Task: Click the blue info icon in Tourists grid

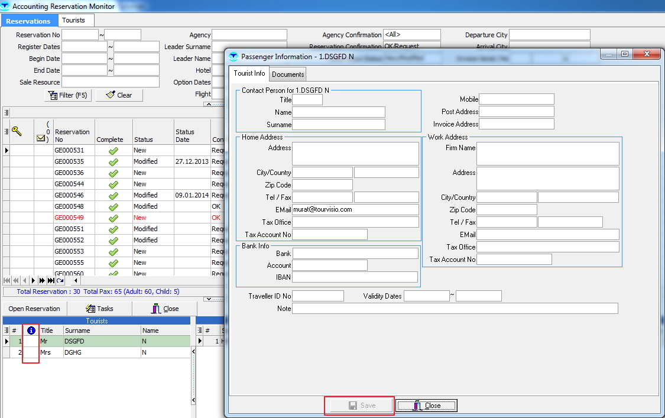Action: pyautogui.click(x=31, y=330)
